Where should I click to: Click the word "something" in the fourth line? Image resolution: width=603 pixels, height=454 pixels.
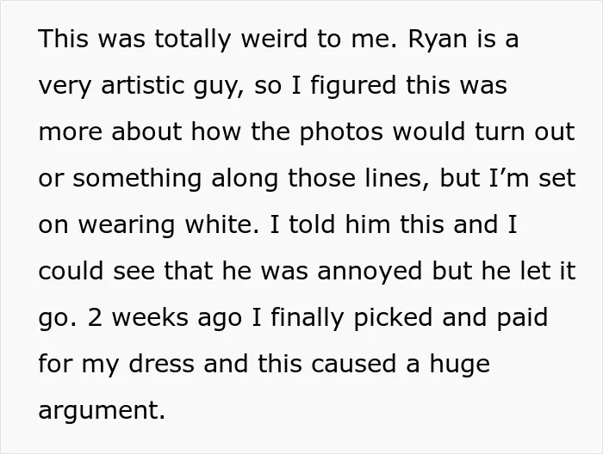pos(137,179)
